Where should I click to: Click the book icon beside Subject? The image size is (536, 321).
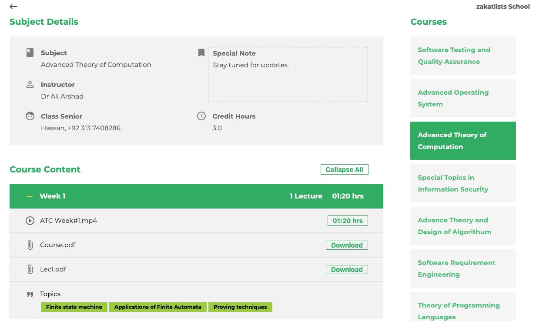click(30, 53)
